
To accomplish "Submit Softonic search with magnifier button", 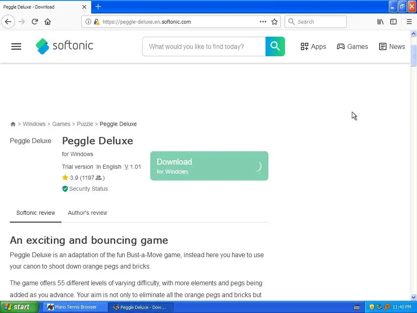I will (275, 46).
